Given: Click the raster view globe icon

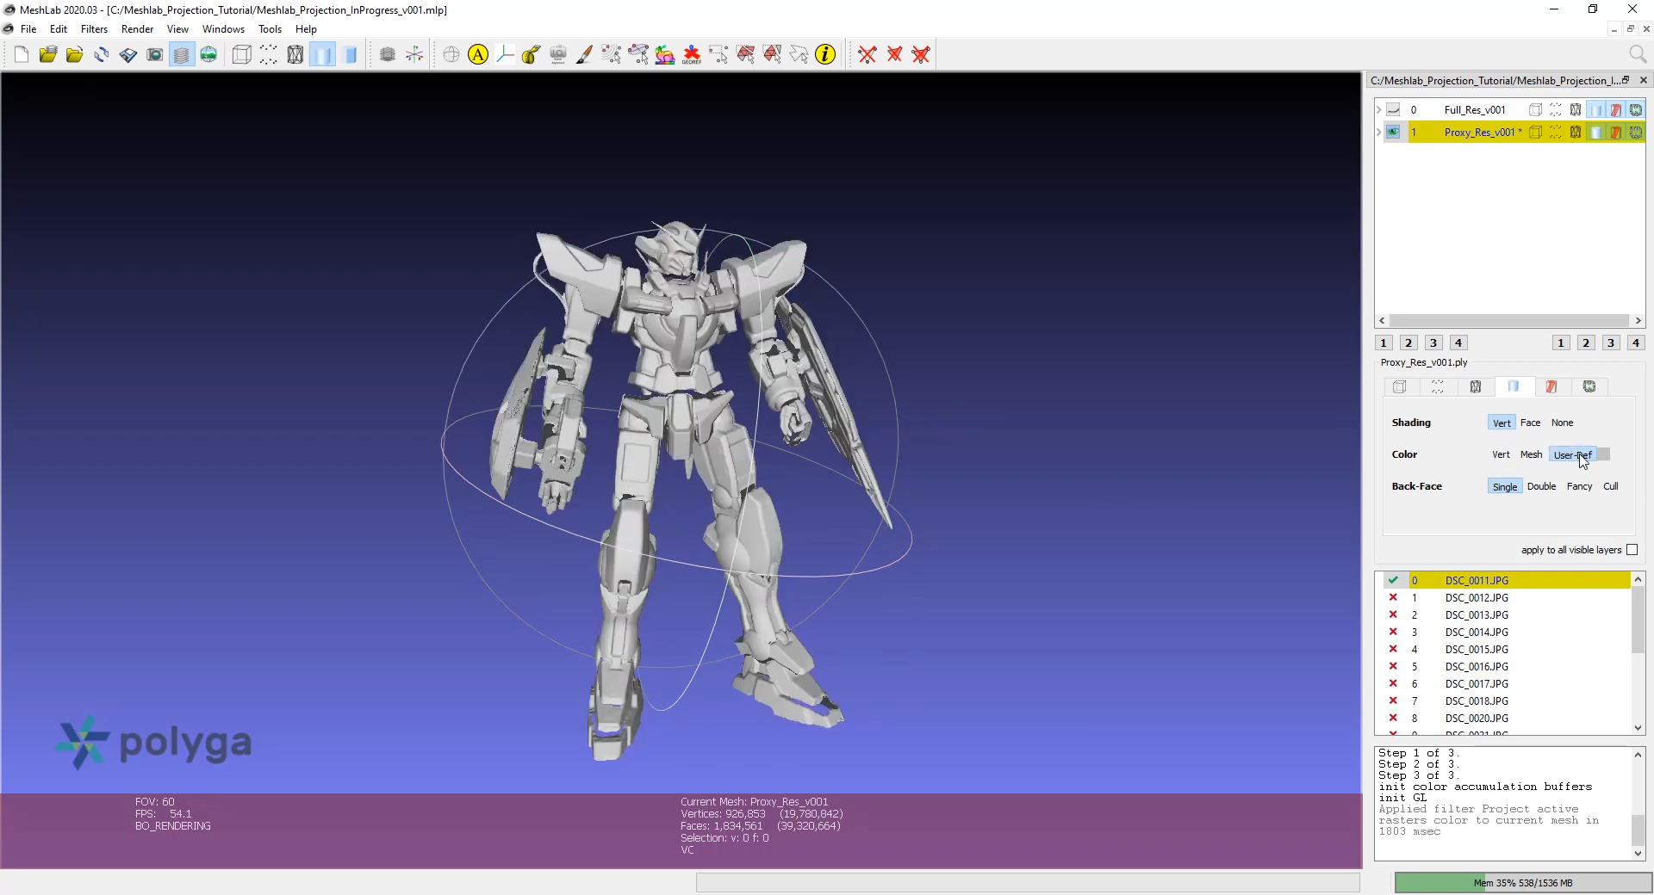Looking at the screenshot, I should (x=208, y=55).
